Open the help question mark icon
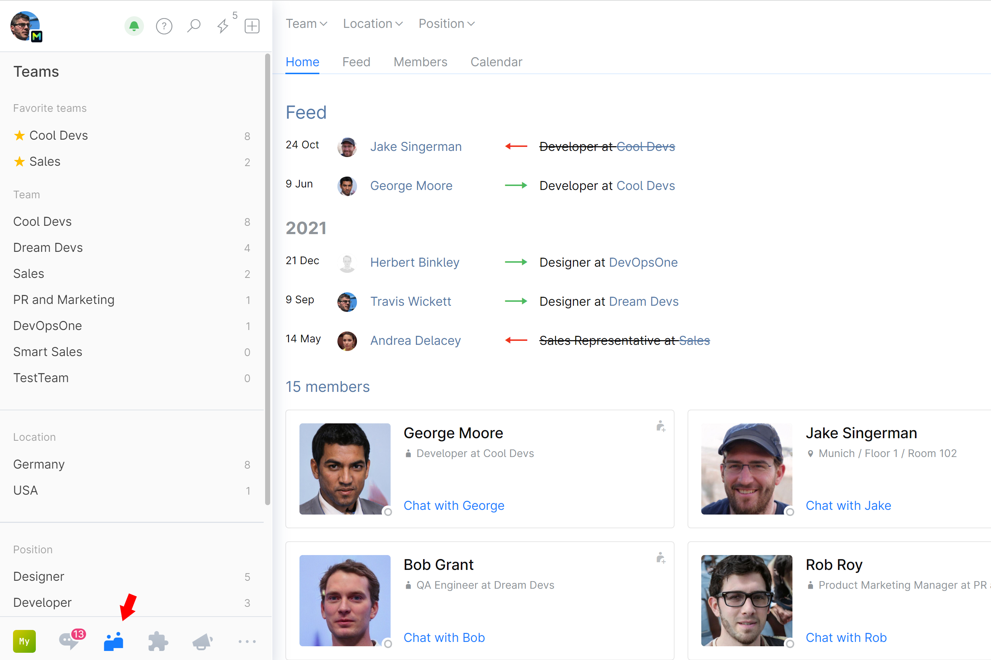 pos(164,26)
